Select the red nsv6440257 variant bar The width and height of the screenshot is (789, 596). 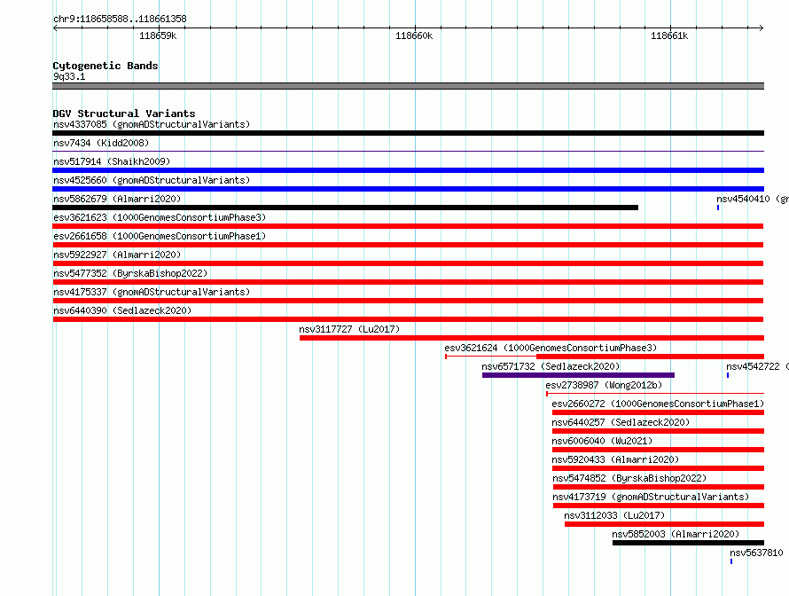[658, 431]
